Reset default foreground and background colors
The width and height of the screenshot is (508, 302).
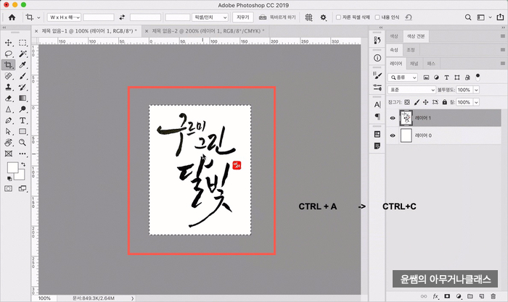(9, 178)
